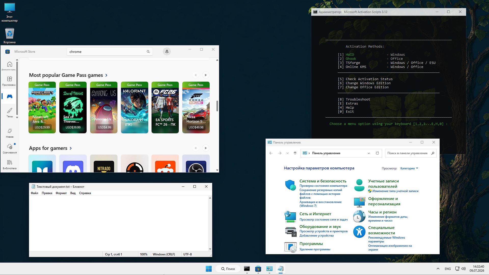Open Apps section in Store sidebar
This screenshot has width=489, height=275.
[9, 81]
